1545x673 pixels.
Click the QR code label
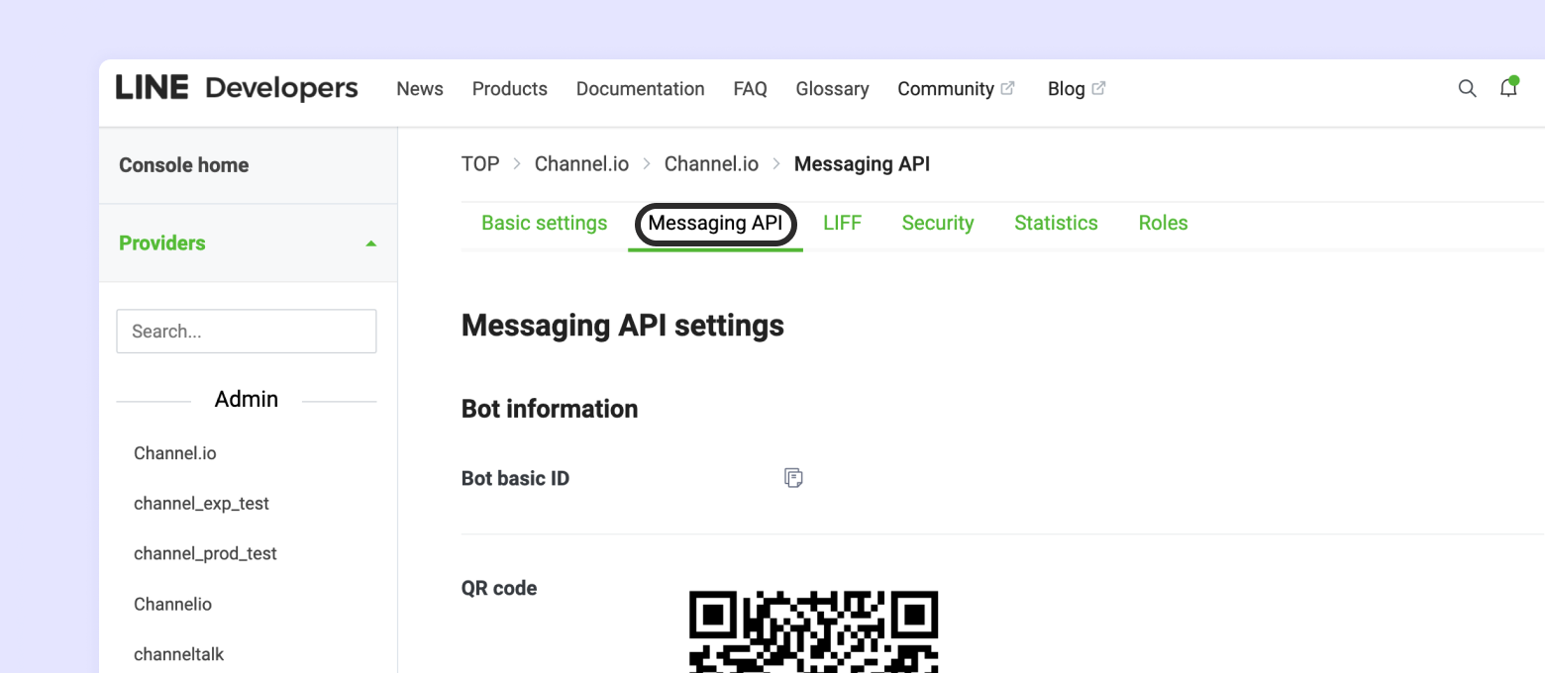(x=499, y=588)
